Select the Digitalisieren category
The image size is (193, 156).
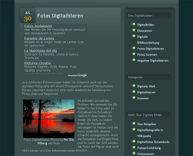click(x=146, y=92)
